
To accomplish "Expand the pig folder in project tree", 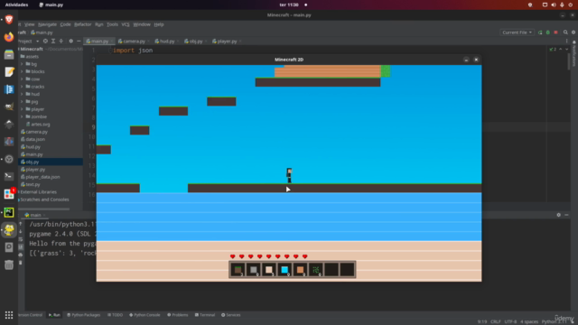I will (22, 102).
